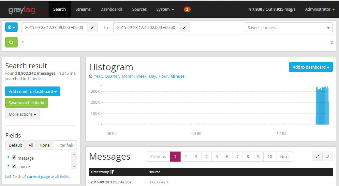
Task: Go to messages page 4
Action: [206, 157]
